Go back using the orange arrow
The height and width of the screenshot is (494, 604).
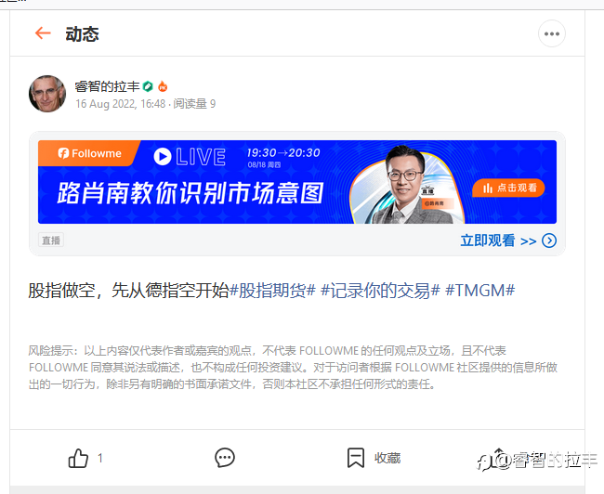coord(43,33)
